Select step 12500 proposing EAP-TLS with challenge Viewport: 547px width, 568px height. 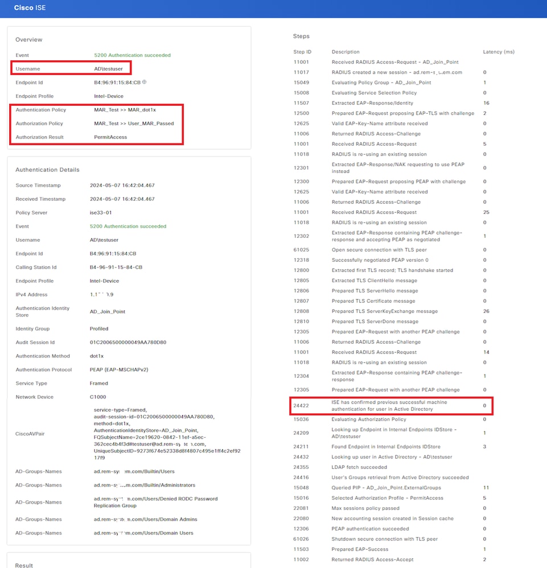coord(391,113)
